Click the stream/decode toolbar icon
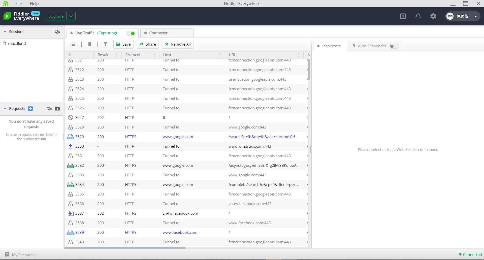484x260 pixels. (89, 44)
